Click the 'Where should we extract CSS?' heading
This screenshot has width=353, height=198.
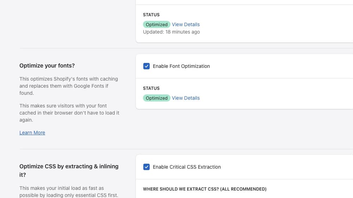pos(204,189)
